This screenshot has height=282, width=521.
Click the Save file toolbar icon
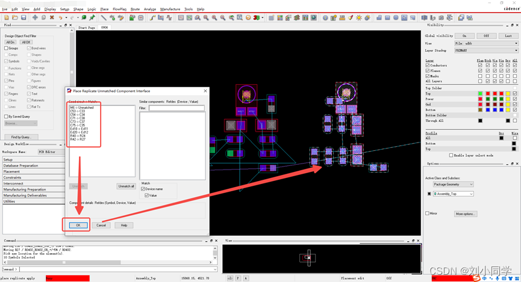tap(23, 17)
